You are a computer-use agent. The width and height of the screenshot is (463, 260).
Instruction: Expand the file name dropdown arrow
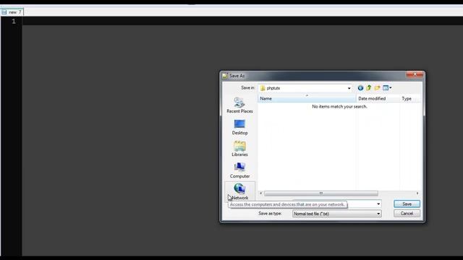[378, 204]
